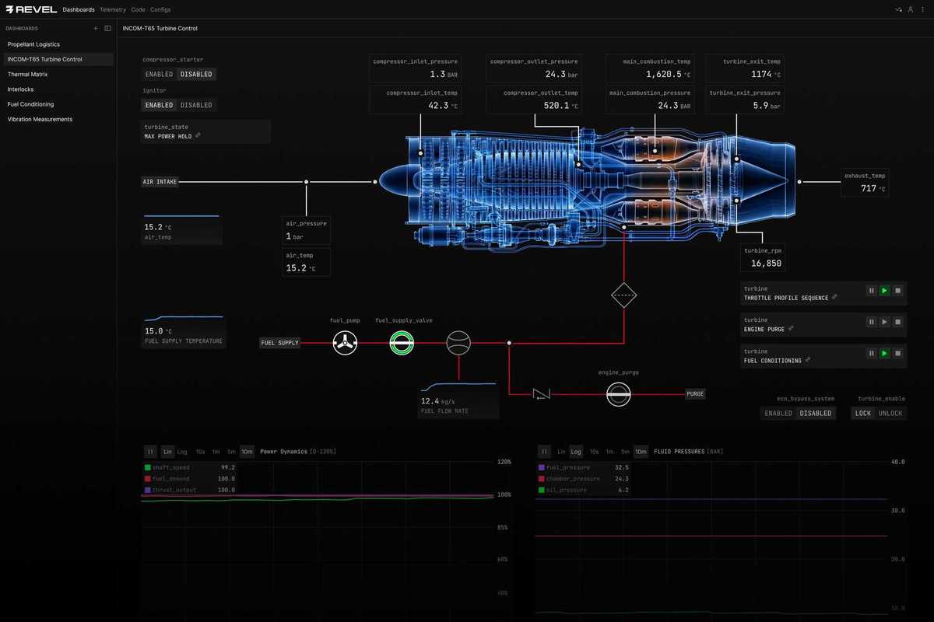Pause the Power Dynamics chart
The image size is (934, 622).
point(150,452)
